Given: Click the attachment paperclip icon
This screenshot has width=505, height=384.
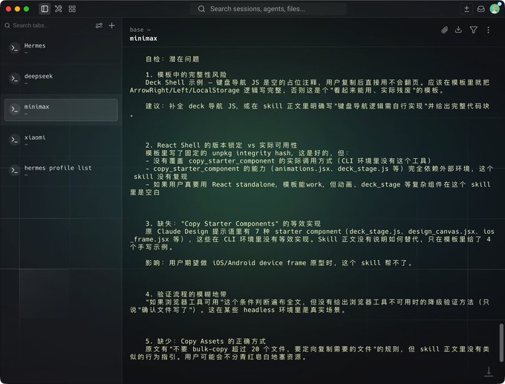Looking at the screenshot, I should [444, 30].
